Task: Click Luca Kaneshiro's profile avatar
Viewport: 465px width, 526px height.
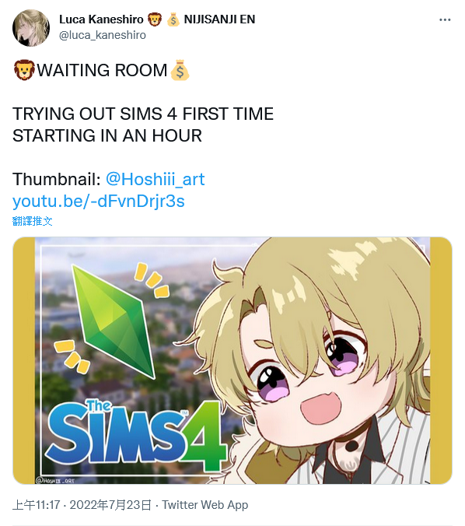Action: tap(31, 28)
